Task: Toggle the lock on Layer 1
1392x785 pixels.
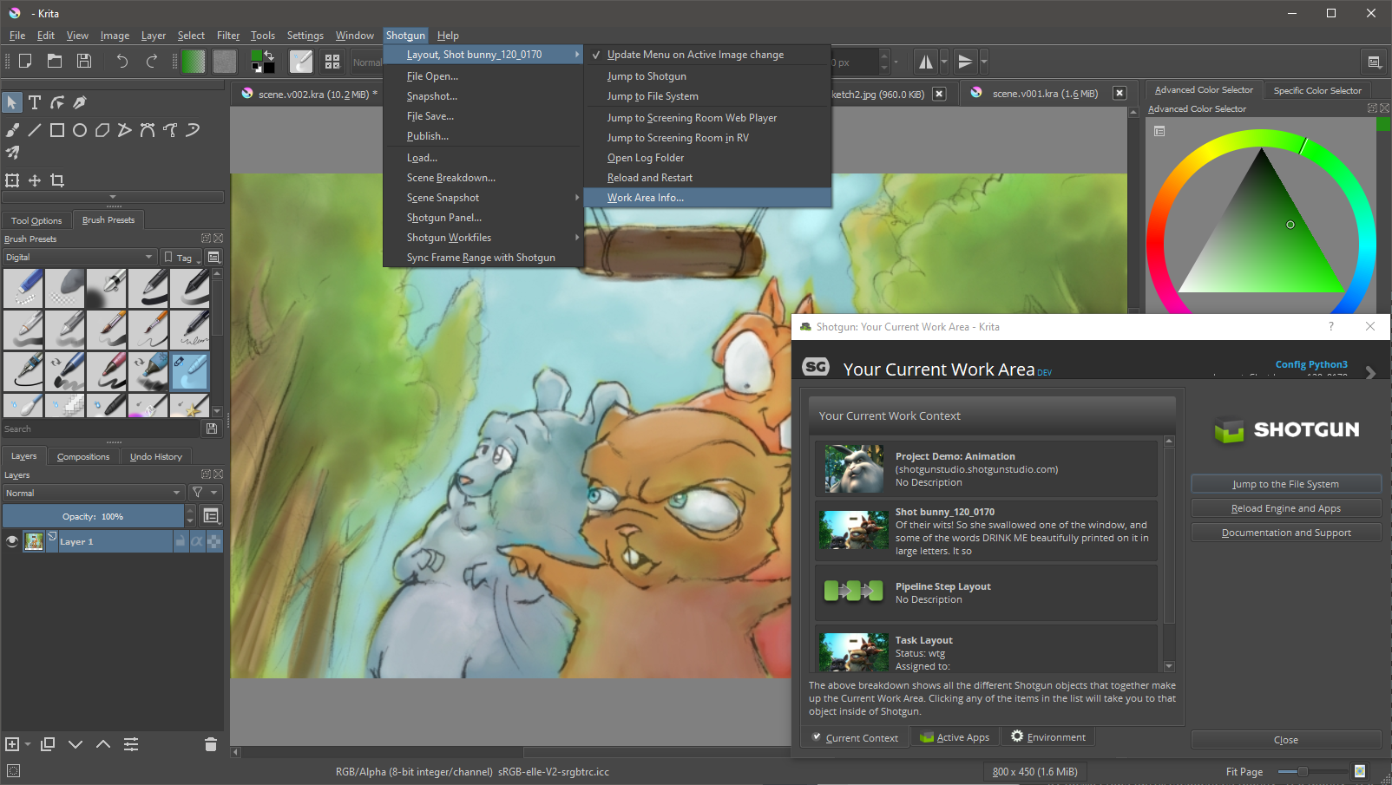Action: point(181,541)
